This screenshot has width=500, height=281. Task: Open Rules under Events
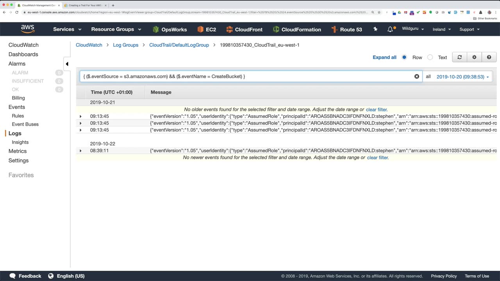click(x=18, y=116)
